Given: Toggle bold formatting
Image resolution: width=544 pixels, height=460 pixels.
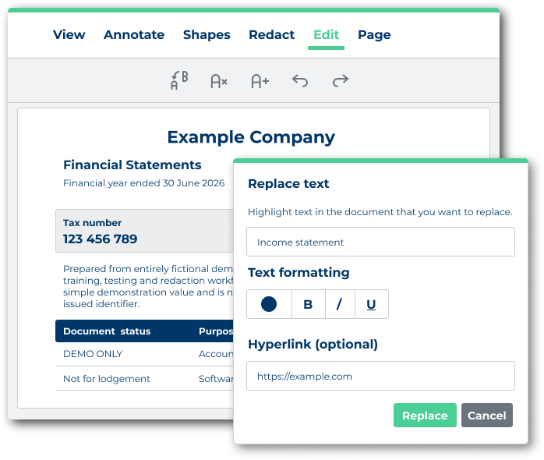Looking at the screenshot, I should click(309, 304).
